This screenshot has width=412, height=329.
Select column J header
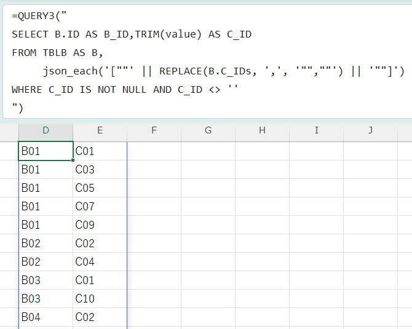[x=370, y=130]
